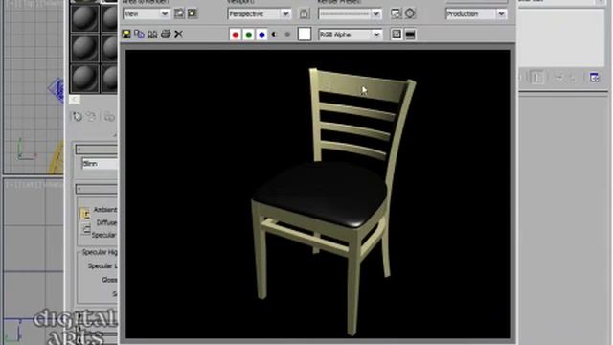613x345 pixels.
Task: Click the empty modifier stack list box
Action: tap(561, 37)
